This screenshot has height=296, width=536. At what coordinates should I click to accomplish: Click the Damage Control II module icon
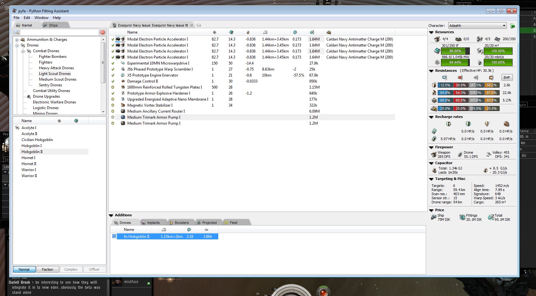(x=123, y=81)
